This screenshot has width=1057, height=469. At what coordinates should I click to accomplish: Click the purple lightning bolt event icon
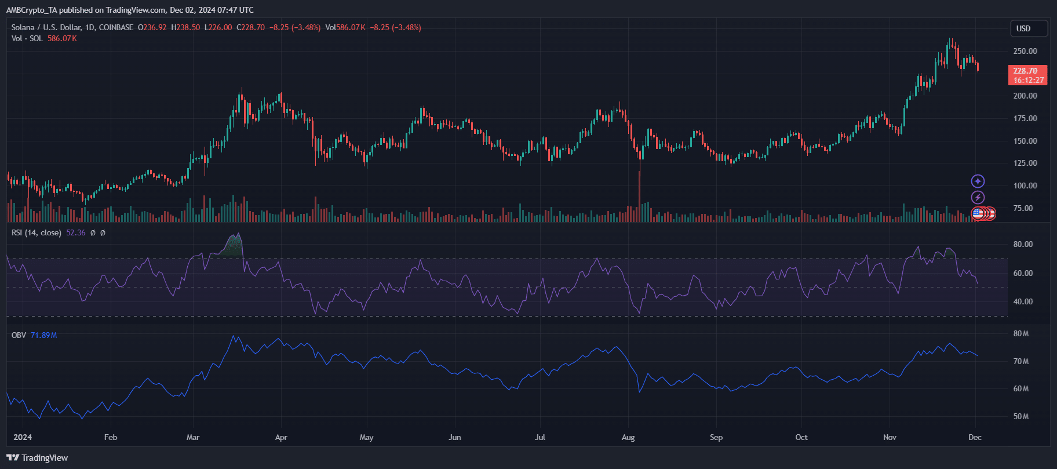click(x=978, y=198)
